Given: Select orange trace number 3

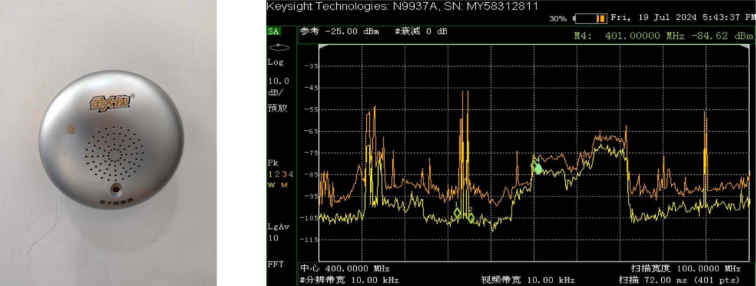Looking at the screenshot, I should [284, 174].
